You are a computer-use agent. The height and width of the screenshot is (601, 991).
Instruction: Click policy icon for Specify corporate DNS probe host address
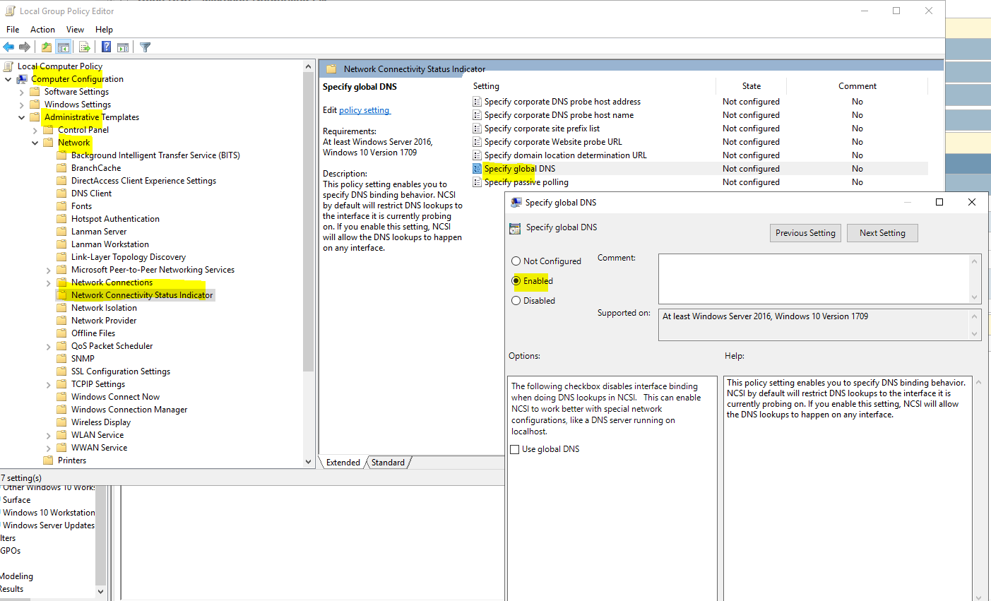click(x=477, y=102)
